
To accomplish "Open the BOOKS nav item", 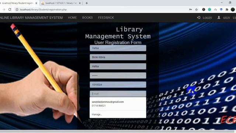I will coord(87,18).
